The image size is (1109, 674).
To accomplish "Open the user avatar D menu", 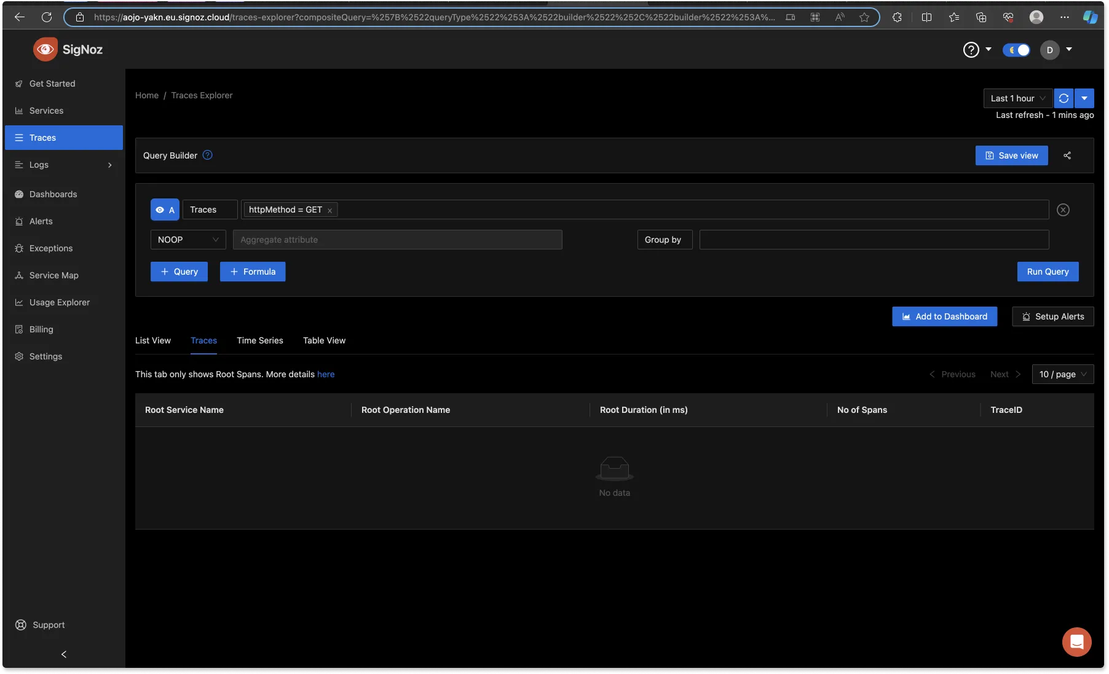I will tap(1049, 50).
